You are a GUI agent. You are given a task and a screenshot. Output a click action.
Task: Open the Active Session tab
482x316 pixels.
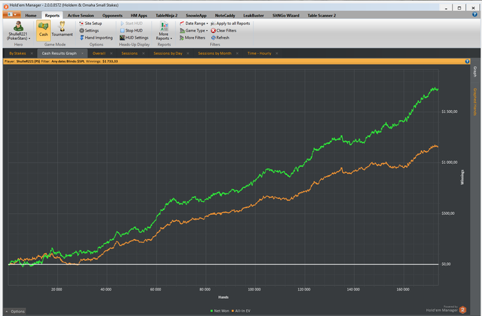pyautogui.click(x=81, y=15)
